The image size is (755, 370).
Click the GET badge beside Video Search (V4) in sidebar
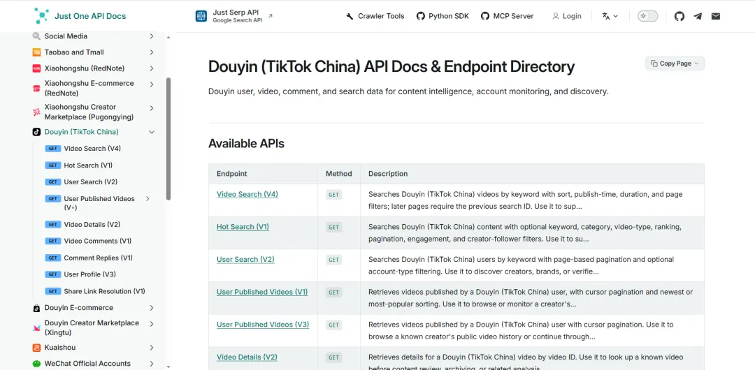tap(53, 149)
